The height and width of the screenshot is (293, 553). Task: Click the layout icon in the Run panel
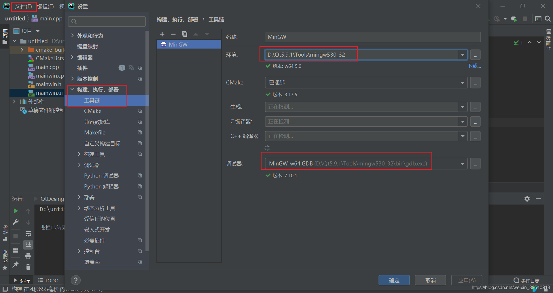click(16, 250)
